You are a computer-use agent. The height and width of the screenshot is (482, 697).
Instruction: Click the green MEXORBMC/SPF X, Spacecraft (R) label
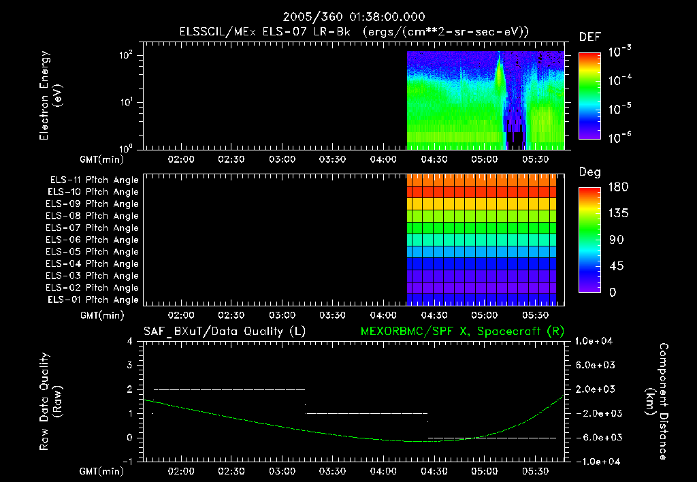(x=462, y=332)
